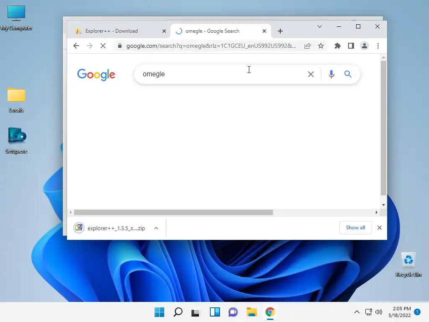Go to the Google logo home

coord(96,75)
